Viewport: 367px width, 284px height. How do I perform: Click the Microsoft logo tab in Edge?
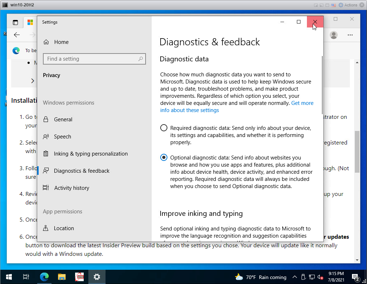pyautogui.click(x=30, y=22)
